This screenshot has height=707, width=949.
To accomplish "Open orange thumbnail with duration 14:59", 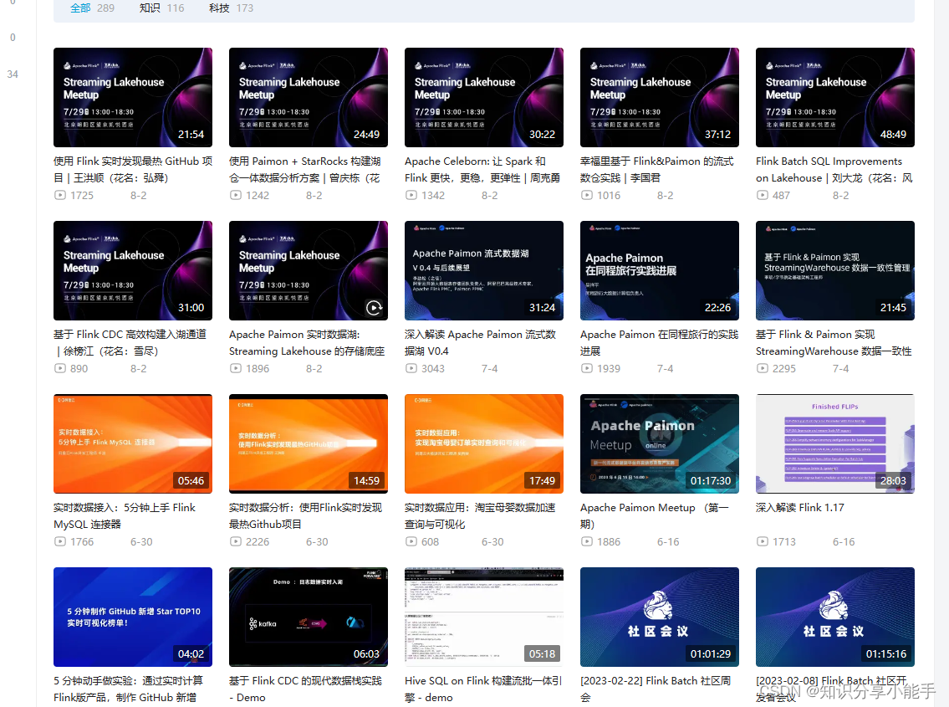I will [x=308, y=444].
